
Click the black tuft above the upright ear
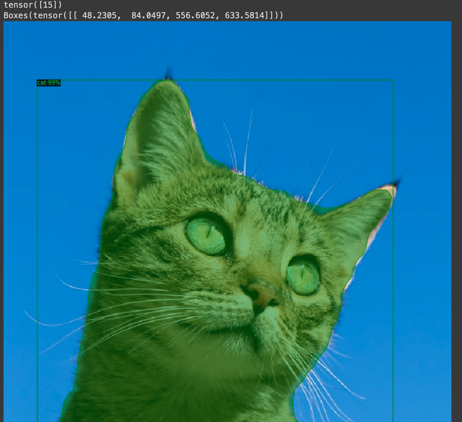coord(168,74)
